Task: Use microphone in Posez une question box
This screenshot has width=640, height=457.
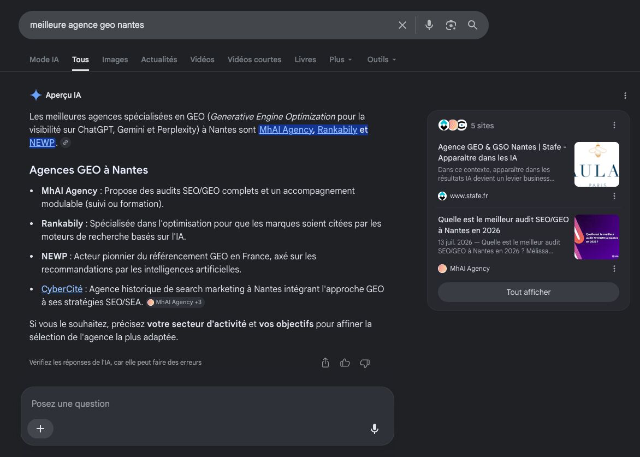Action: coord(374,429)
